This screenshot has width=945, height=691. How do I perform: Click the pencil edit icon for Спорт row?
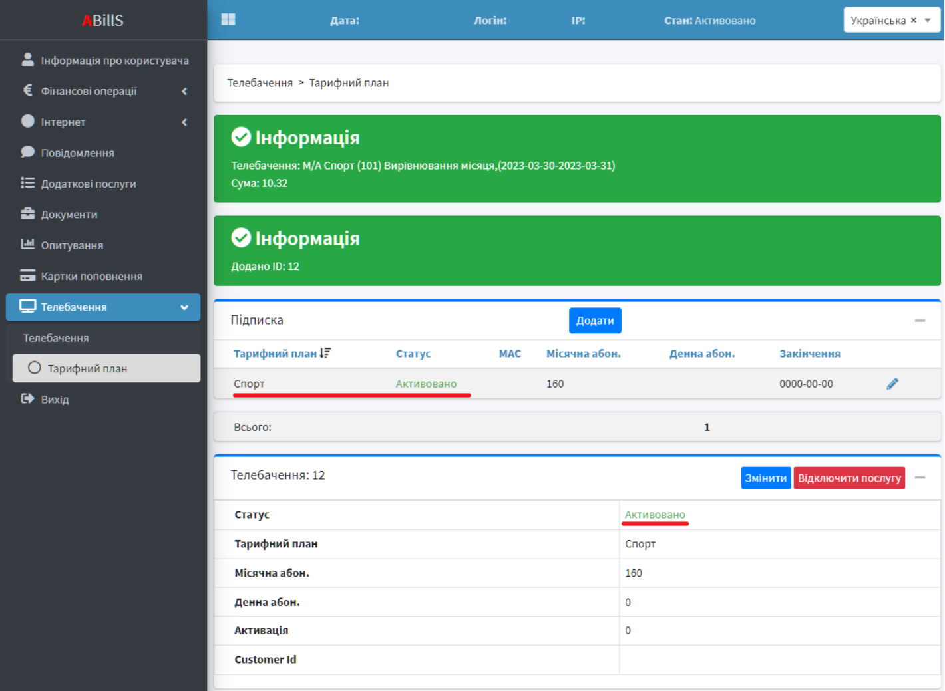(892, 384)
